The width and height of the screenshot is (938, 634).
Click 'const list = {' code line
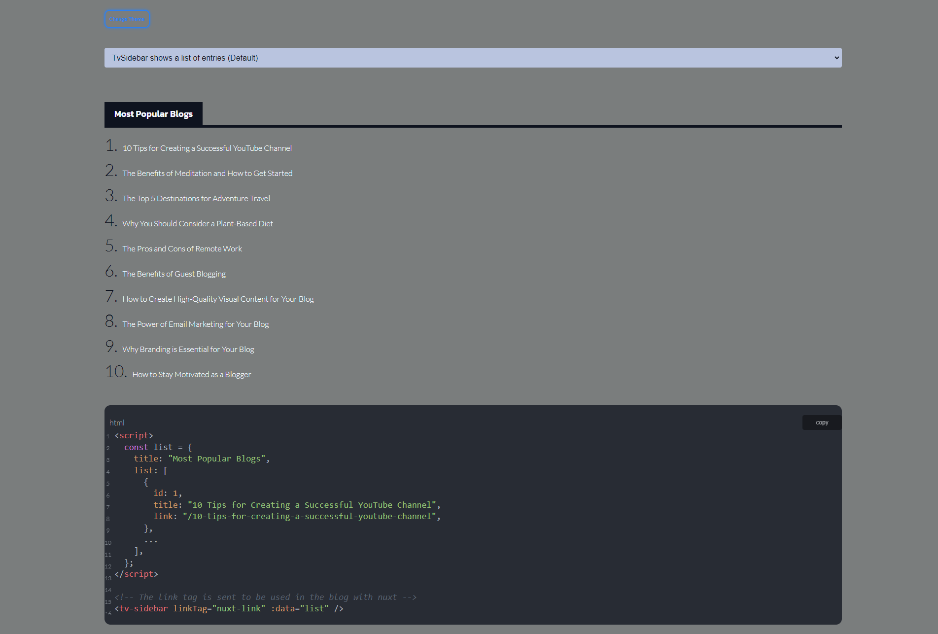click(x=158, y=447)
